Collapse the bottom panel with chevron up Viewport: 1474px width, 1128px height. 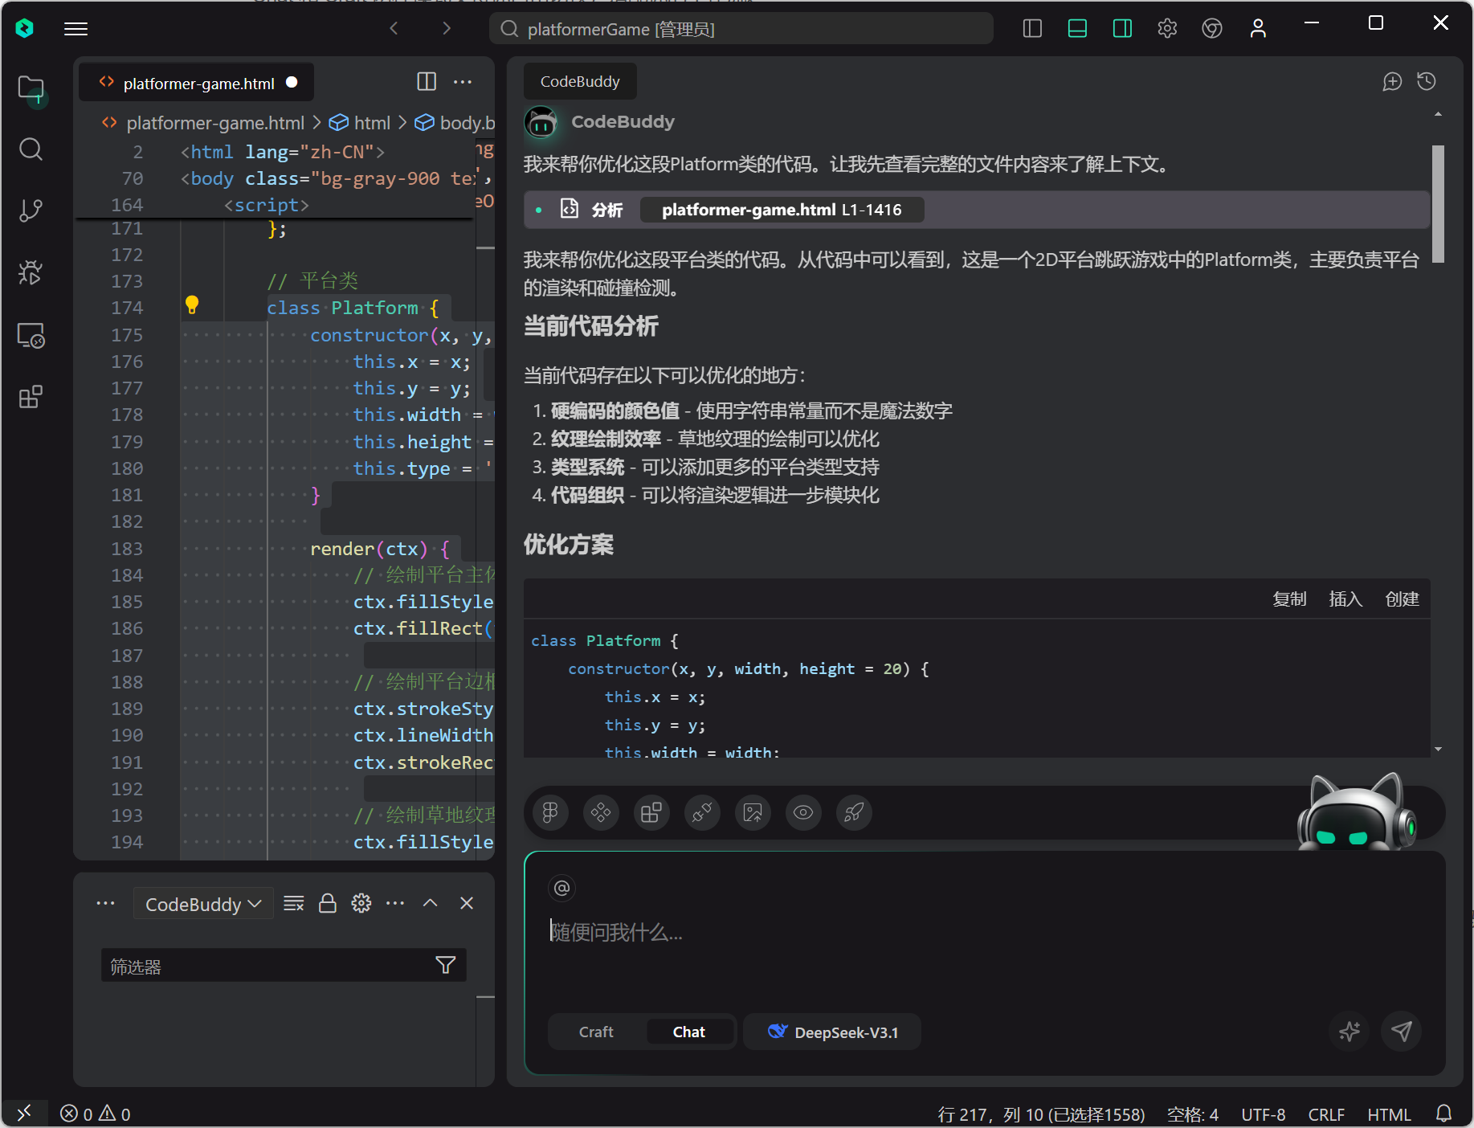pyautogui.click(x=431, y=904)
